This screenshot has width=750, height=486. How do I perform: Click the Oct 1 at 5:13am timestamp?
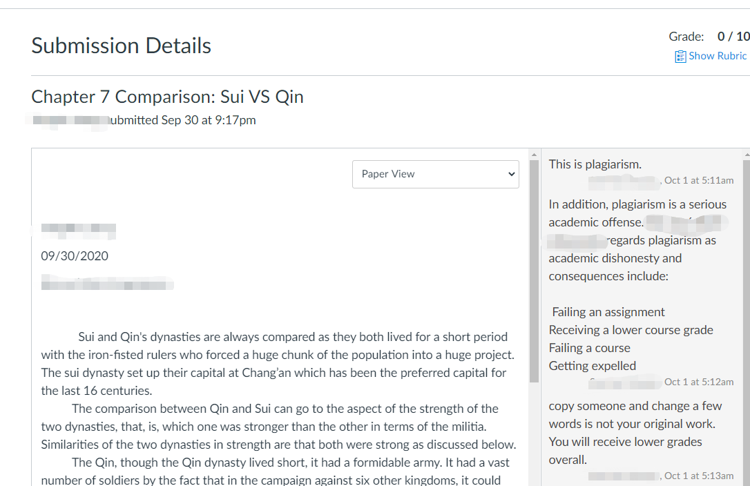(699, 476)
